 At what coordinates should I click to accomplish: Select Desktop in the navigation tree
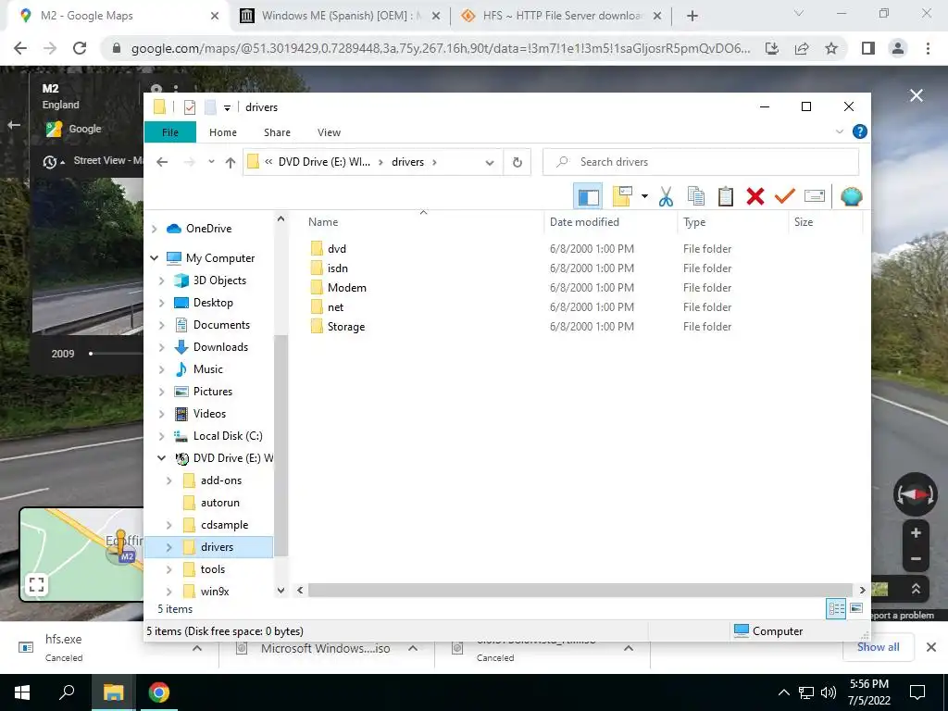pos(213,303)
